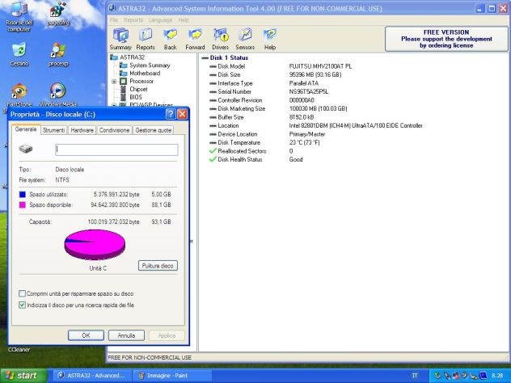Click the Forward toolbar icon
This screenshot has height=383, width=511.
tap(195, 39)
